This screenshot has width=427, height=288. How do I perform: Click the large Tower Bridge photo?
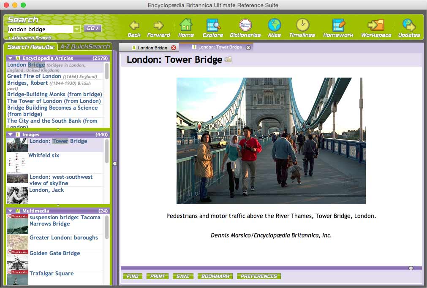pos(271,141)
